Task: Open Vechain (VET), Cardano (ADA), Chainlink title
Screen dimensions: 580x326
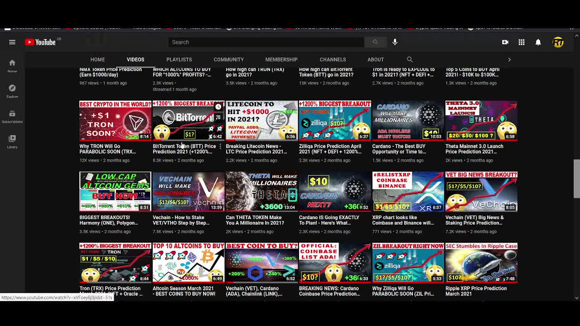Action: point(254,291)
